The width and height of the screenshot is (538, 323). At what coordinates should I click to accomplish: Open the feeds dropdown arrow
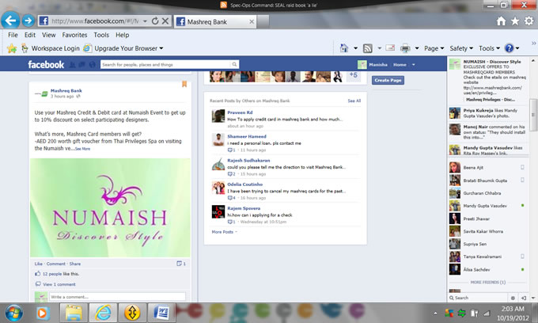(380, 48)
